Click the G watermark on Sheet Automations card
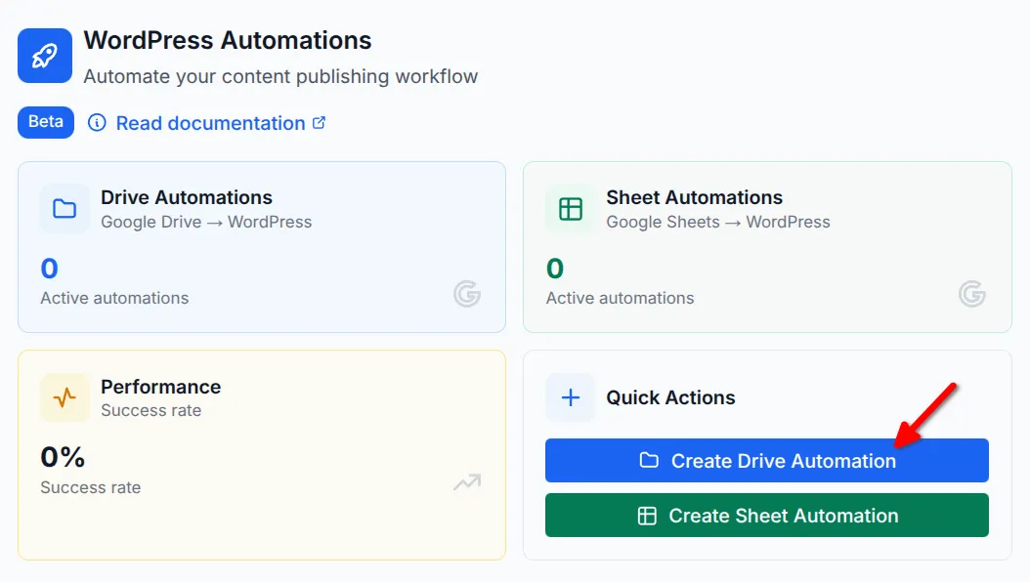 tap(972, 294)
